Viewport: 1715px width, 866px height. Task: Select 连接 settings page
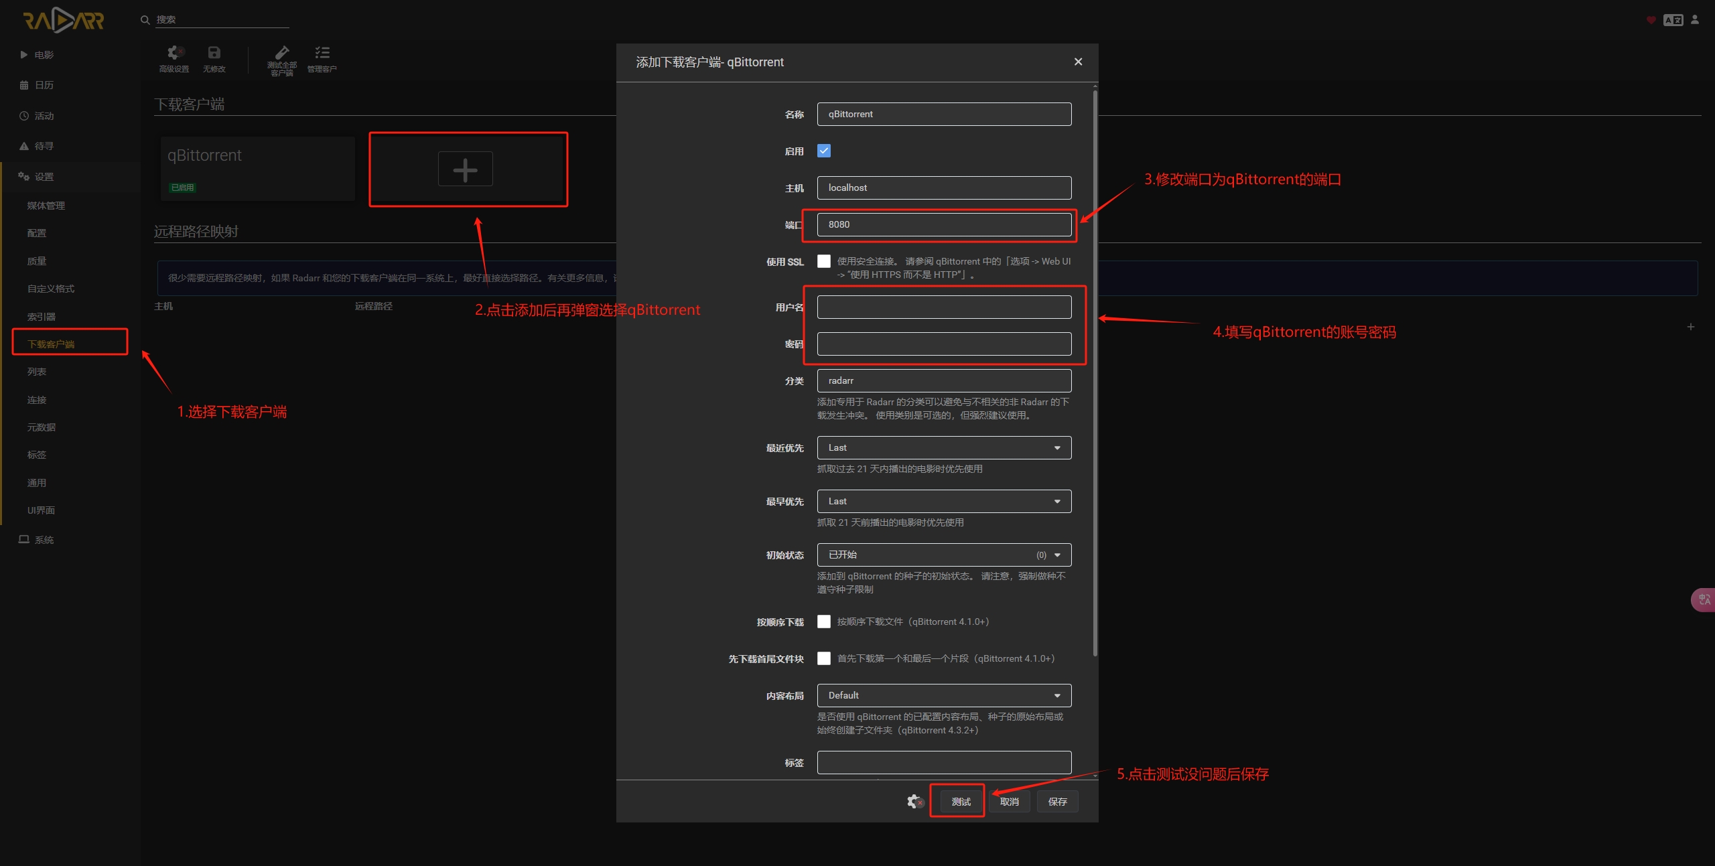pos(37,400)
